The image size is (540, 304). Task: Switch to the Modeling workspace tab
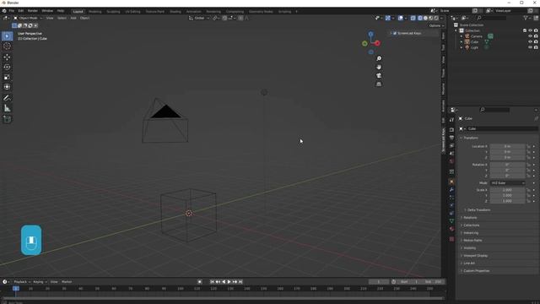coord(95,11)
